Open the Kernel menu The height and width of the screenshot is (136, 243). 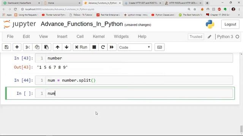pyautogui.click(x=99, y=37)
